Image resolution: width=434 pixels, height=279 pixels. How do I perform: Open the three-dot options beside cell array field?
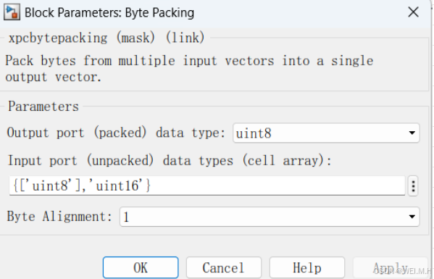[413, 186]
